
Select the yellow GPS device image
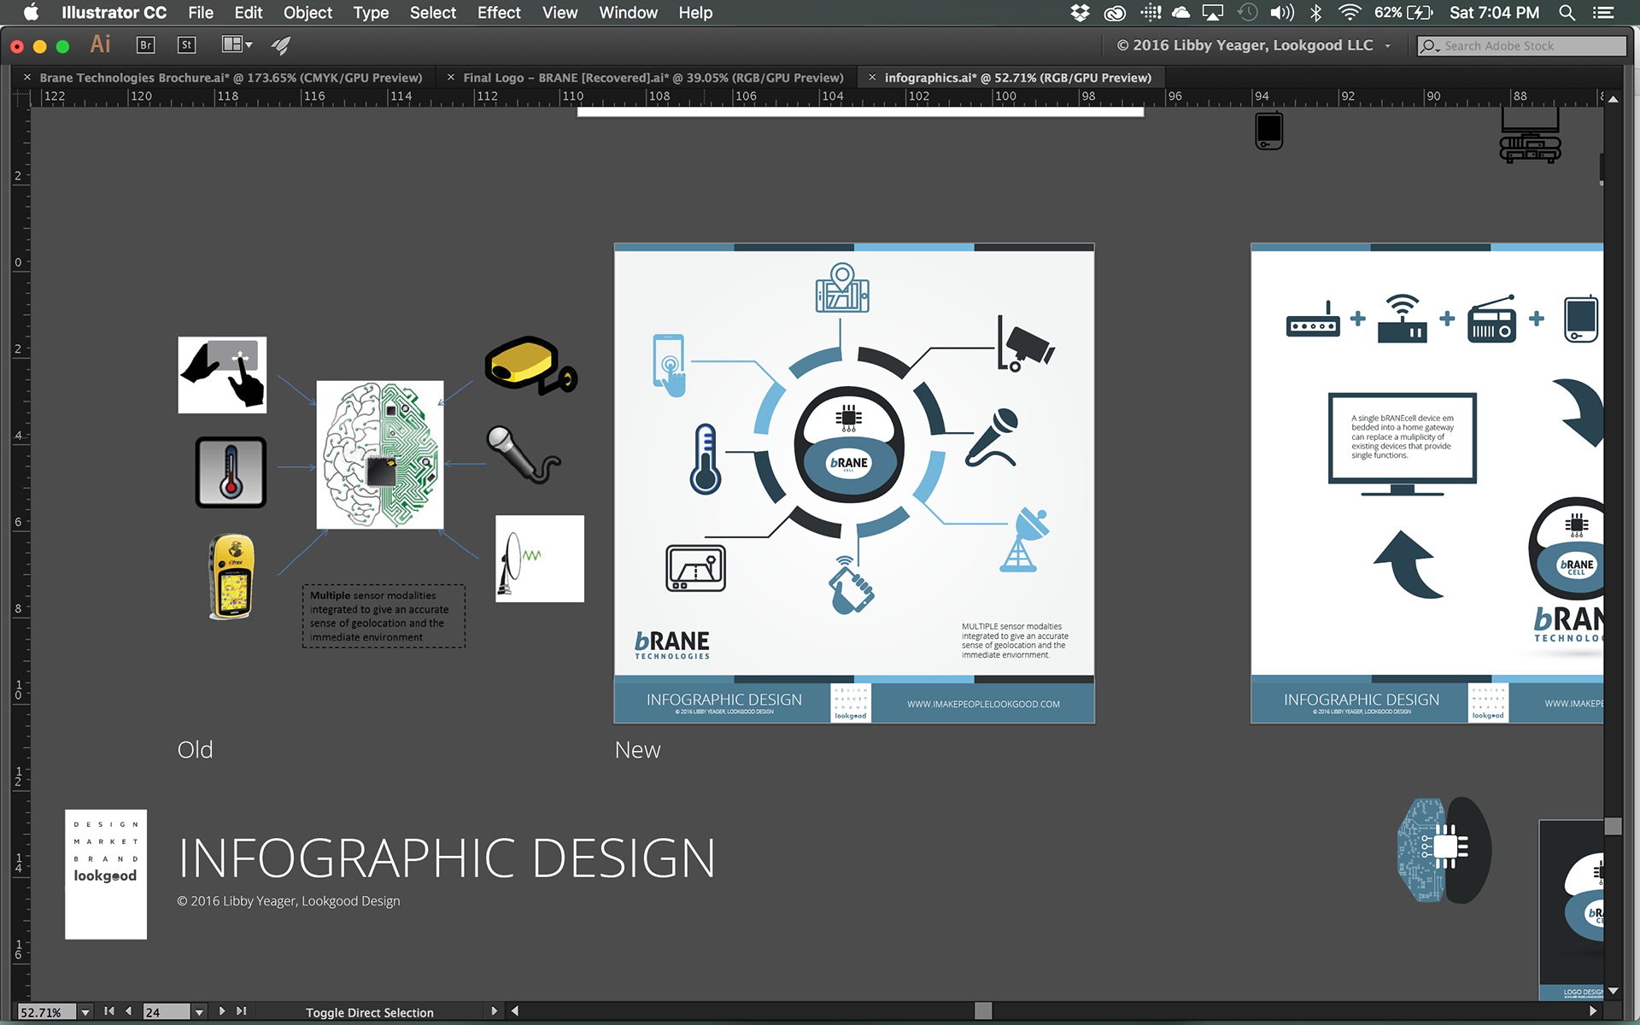[x=231, y=577]
